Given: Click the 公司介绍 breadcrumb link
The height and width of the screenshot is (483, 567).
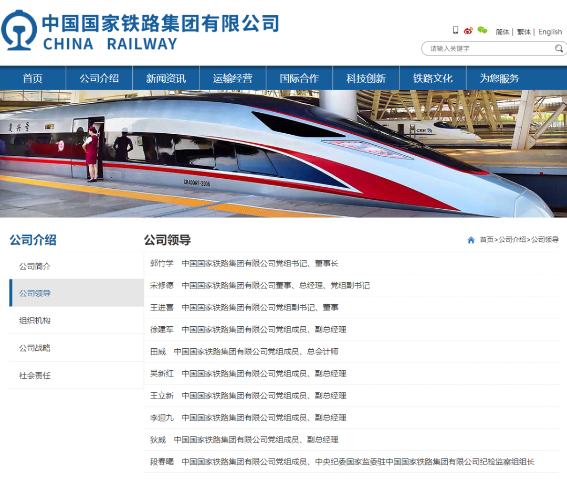Looking at the screenshot, I should coord(512,240).
